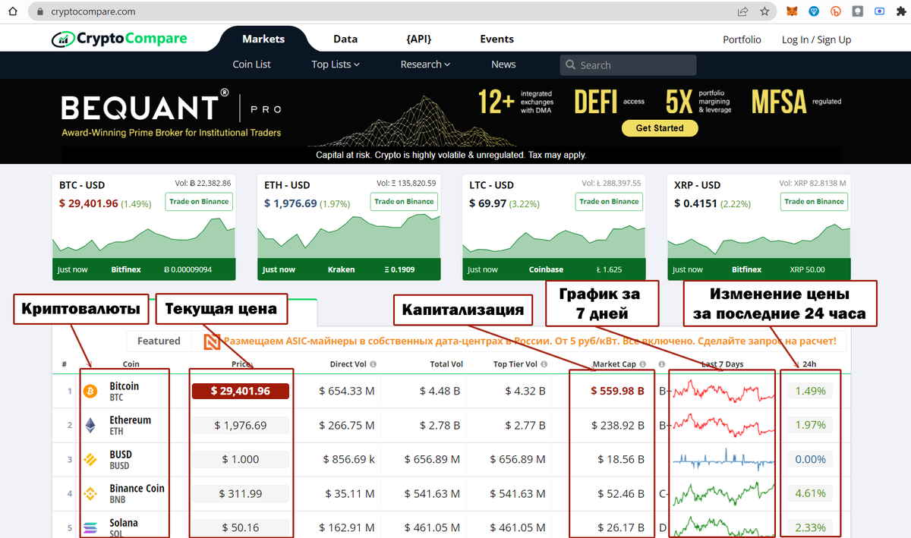
Task: Click the Ethereum coin icon
Action: [x=90, y=426]
